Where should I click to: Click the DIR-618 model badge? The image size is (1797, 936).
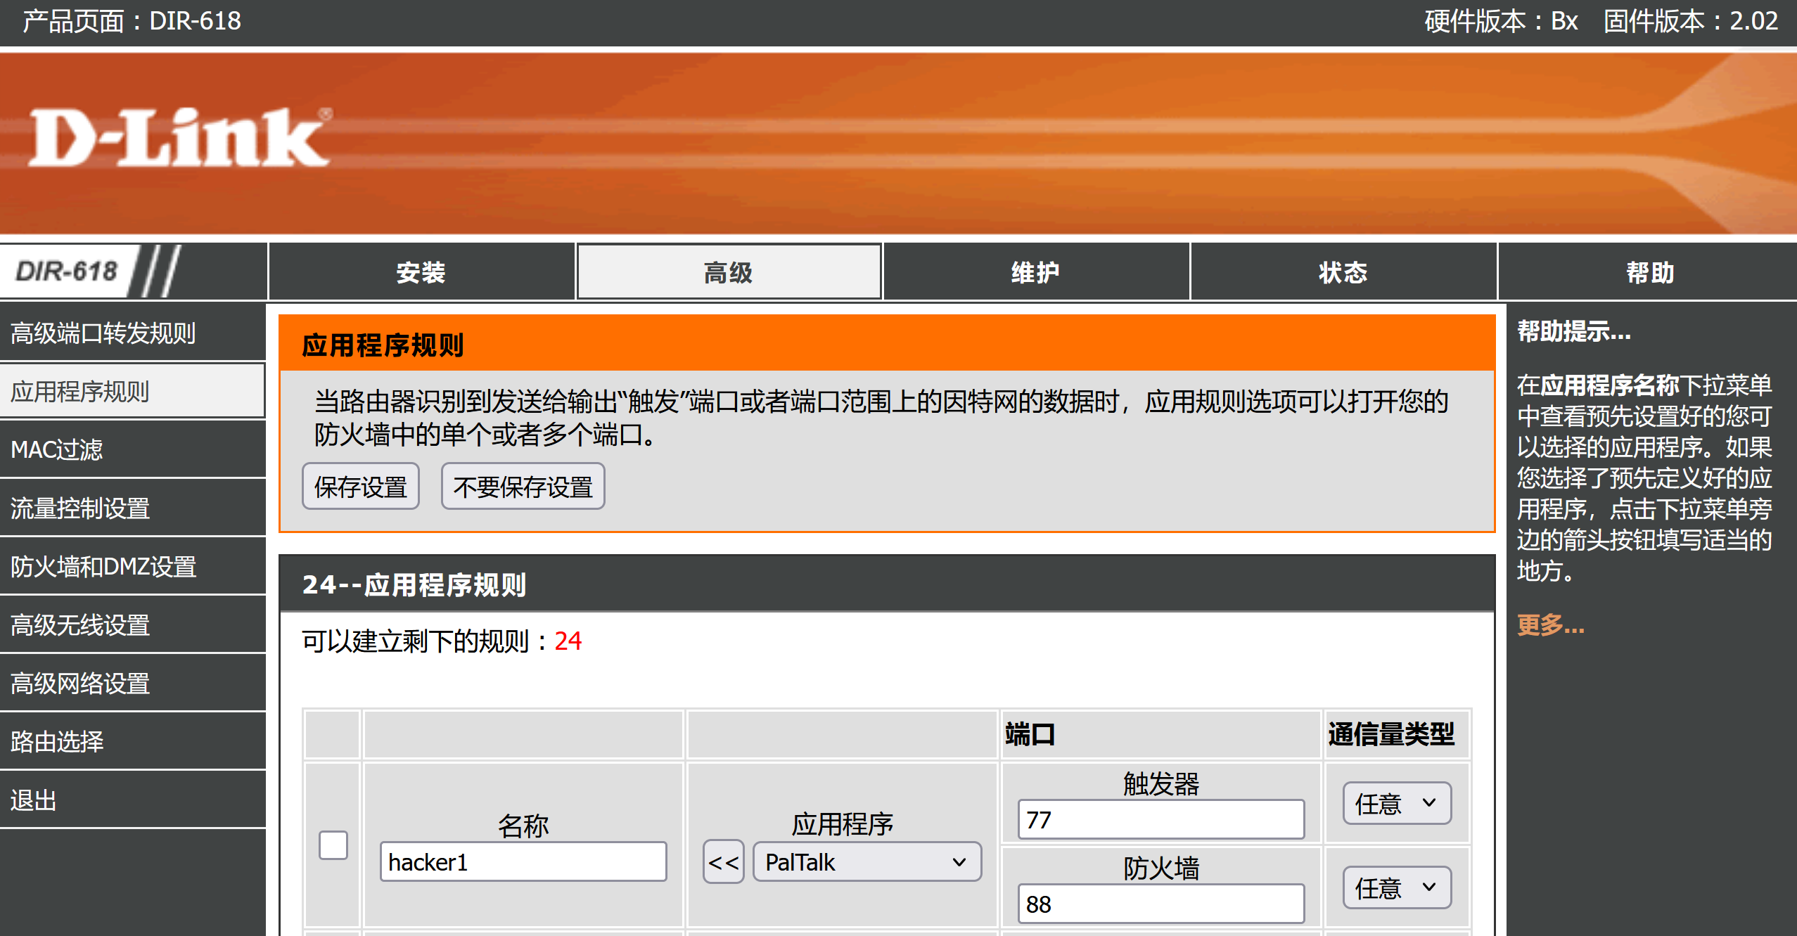[67, 271]
